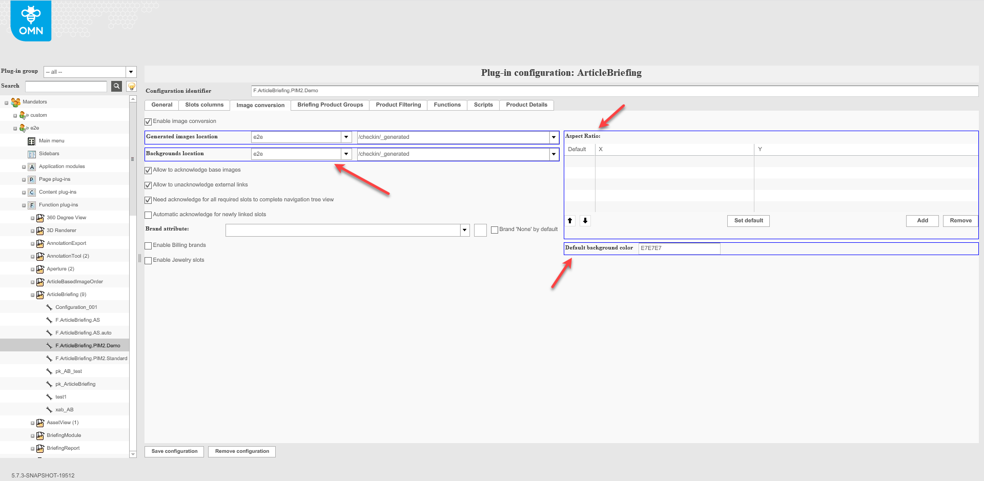Click the lightbulb icon beside the search field
Image resolution: width=984 pixels, height=481 pixels.
[131, 86]
